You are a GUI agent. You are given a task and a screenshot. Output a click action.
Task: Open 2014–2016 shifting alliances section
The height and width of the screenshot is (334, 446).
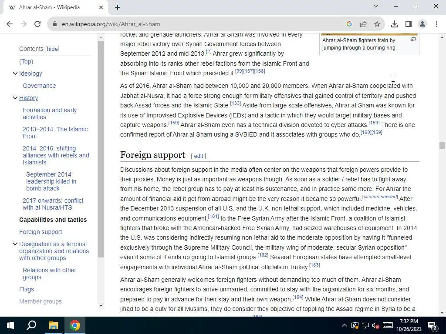[56, 155]
